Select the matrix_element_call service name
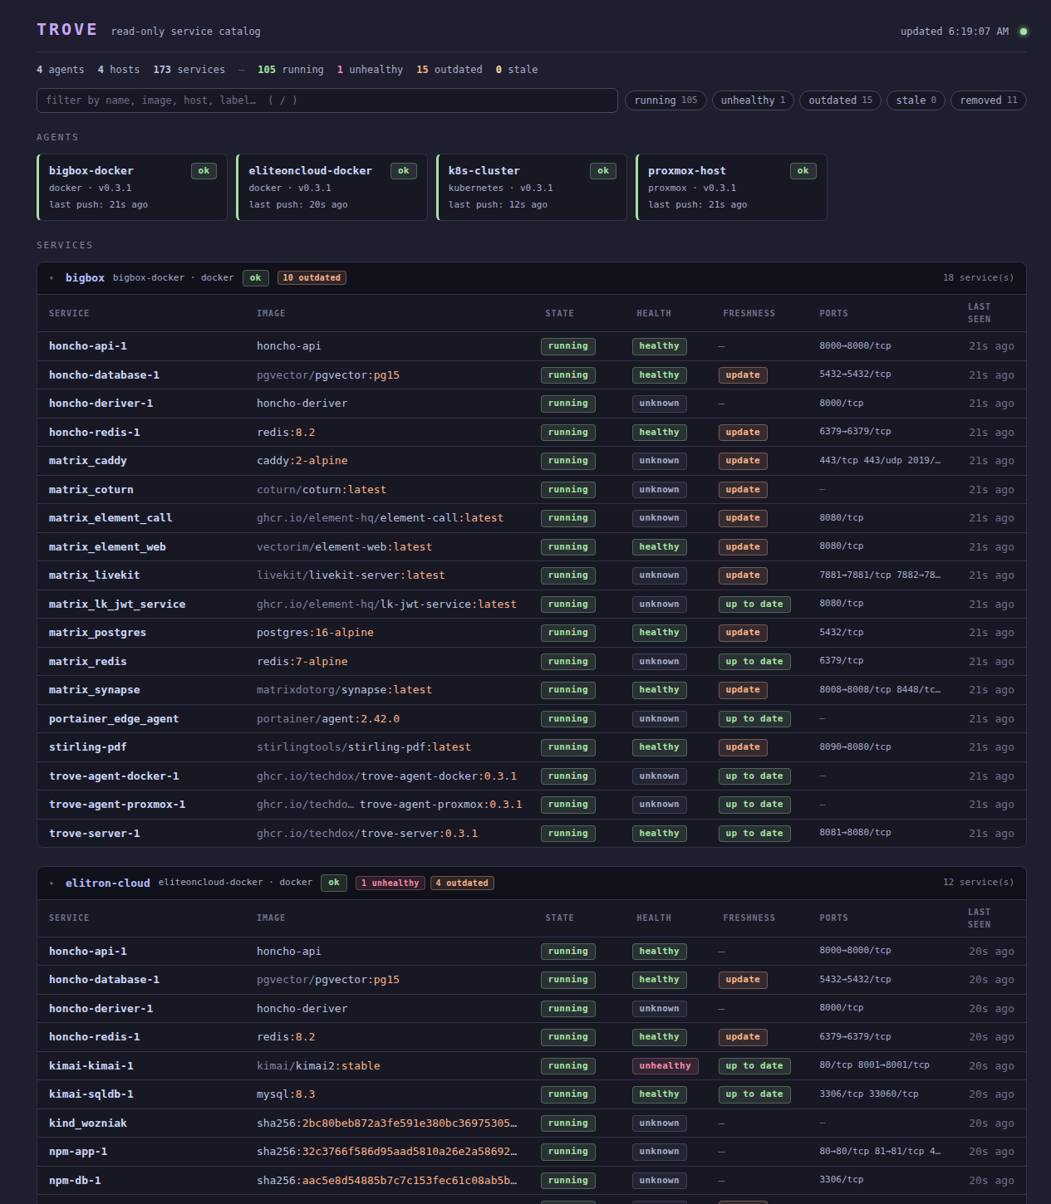 [111, 518]
